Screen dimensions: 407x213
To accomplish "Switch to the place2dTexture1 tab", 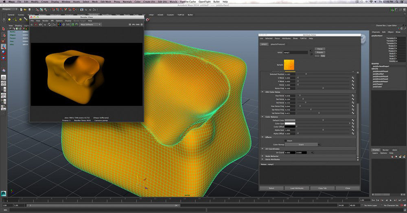I will coord(278,44).
